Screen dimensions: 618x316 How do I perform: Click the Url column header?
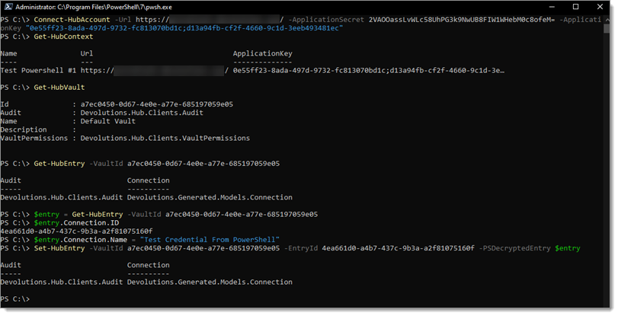coord(86,54)
